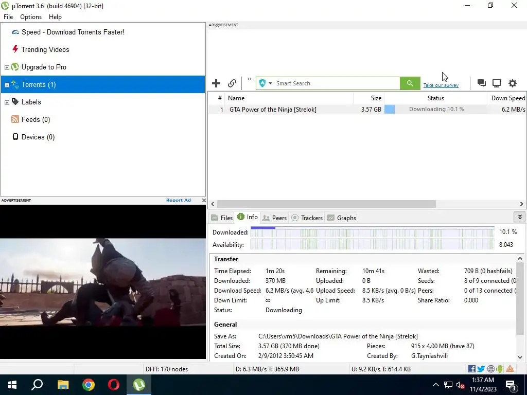Viewport: 527px width, 395px height.
Task: Click the Speed gauge icon
Action: click(15, 32)
